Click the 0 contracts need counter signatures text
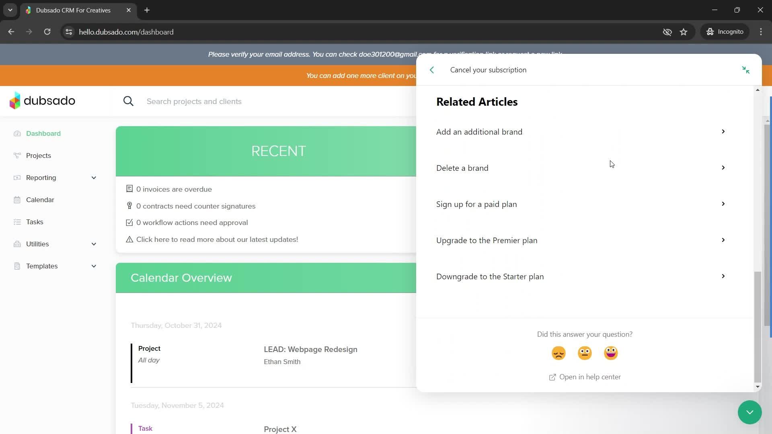This screenshot has height=434, width=772. [x=196, y=206]
